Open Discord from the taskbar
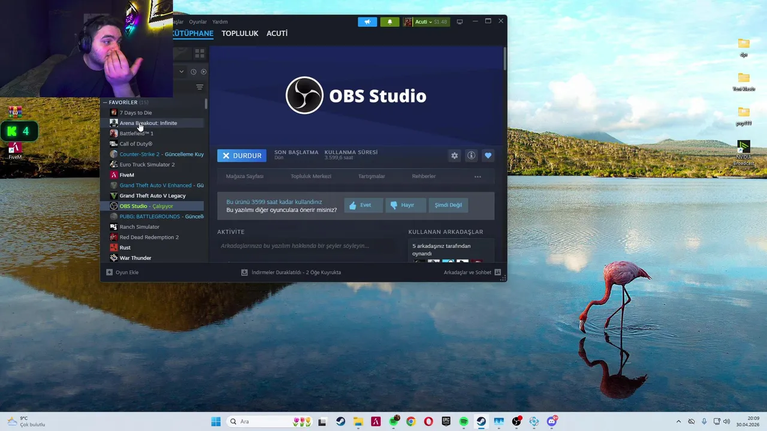The image size is (767, 431). (x=552, y=421)
